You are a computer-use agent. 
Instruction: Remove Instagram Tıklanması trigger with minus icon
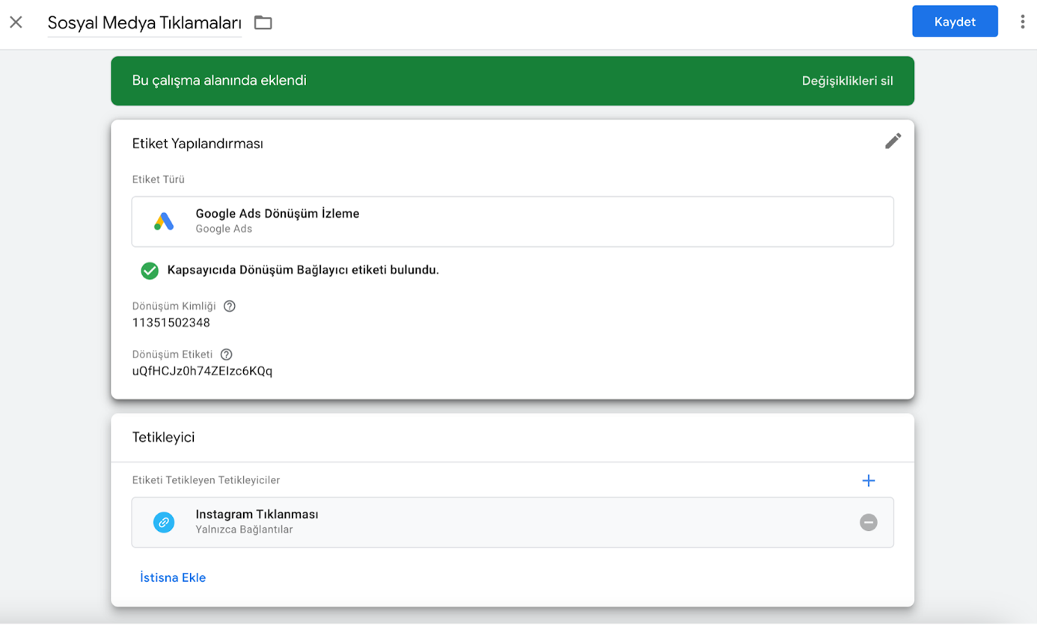click(x=868, y=522)
